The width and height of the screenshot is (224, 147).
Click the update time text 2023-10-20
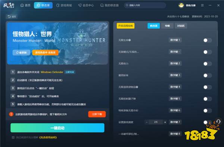205,16
